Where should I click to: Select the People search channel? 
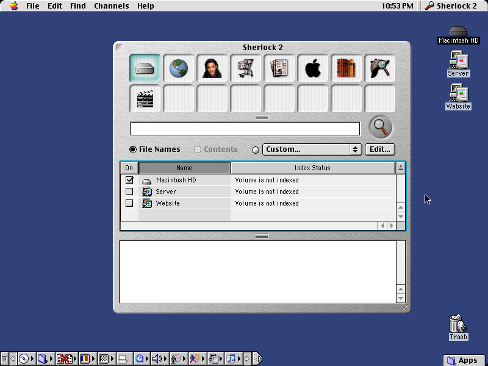pos(212,68)
